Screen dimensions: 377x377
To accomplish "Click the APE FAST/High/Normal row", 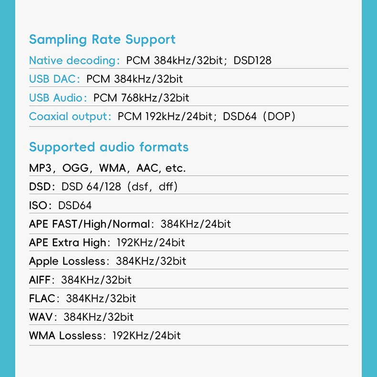I will click(x=130, y=224).
